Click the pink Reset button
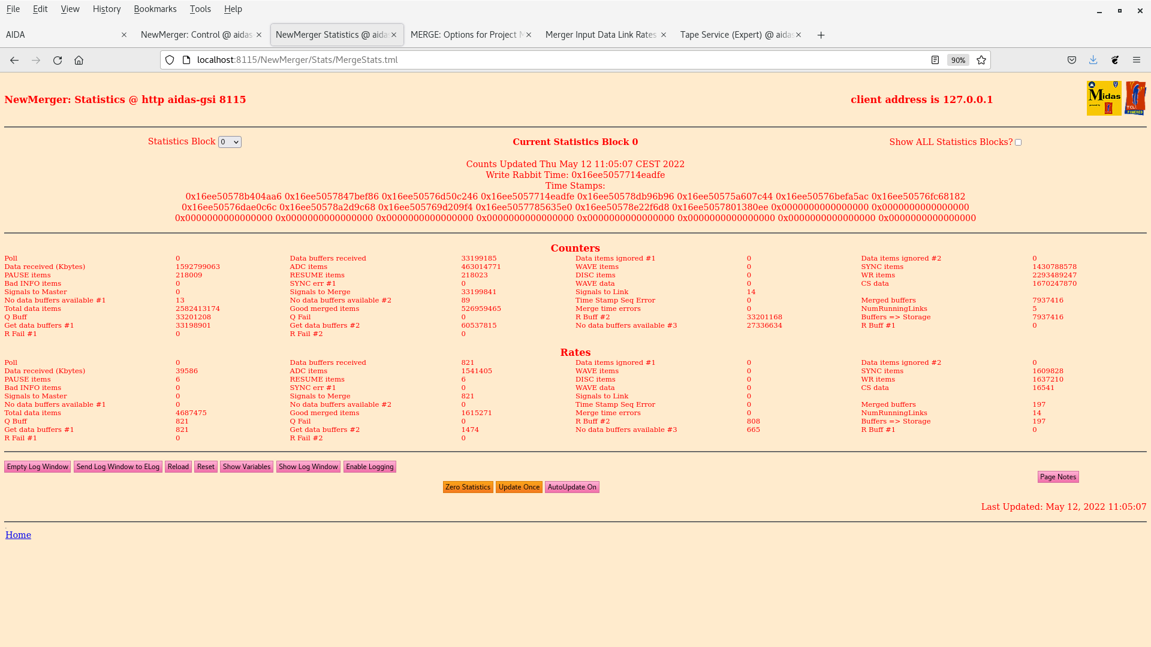The height and width of the screenshot is (647, 1151). pyautogui.click(x=206, y=467)
